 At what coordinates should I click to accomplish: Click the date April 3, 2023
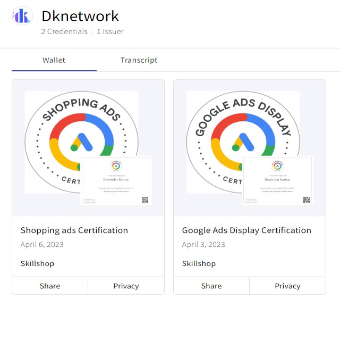(203, 244)
